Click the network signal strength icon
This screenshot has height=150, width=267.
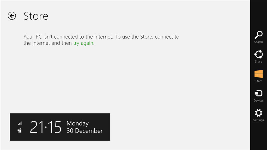20,123
